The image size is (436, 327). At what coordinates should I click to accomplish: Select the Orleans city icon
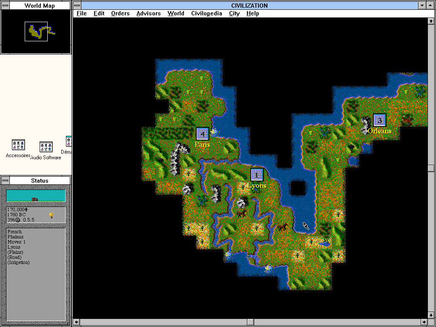(379, 120)
